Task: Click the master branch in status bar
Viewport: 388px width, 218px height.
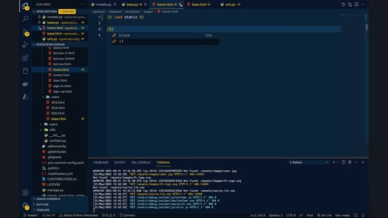Action: click(31, 216)
